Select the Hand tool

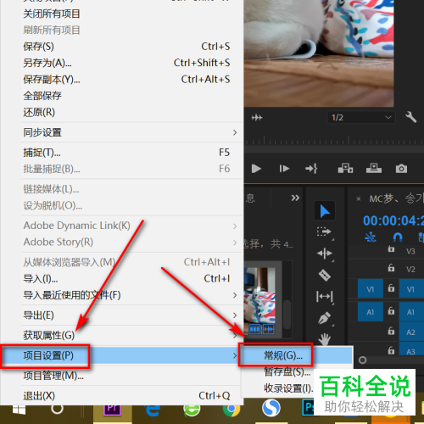[325, 338]
